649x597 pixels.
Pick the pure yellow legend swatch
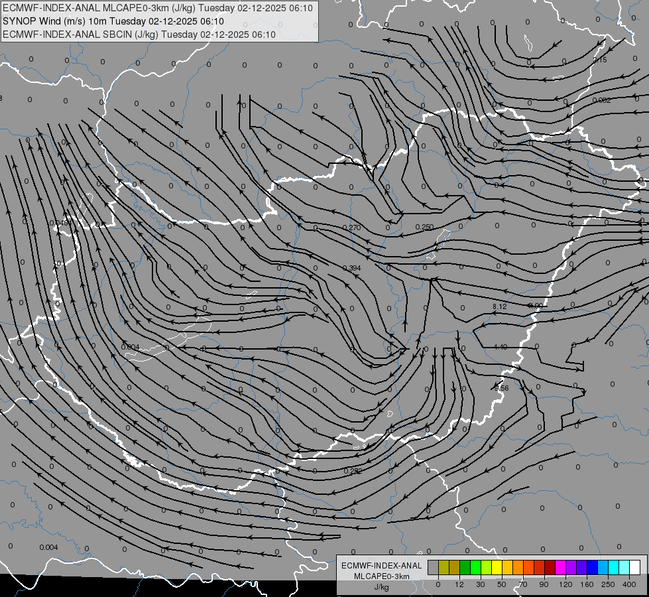497,568
